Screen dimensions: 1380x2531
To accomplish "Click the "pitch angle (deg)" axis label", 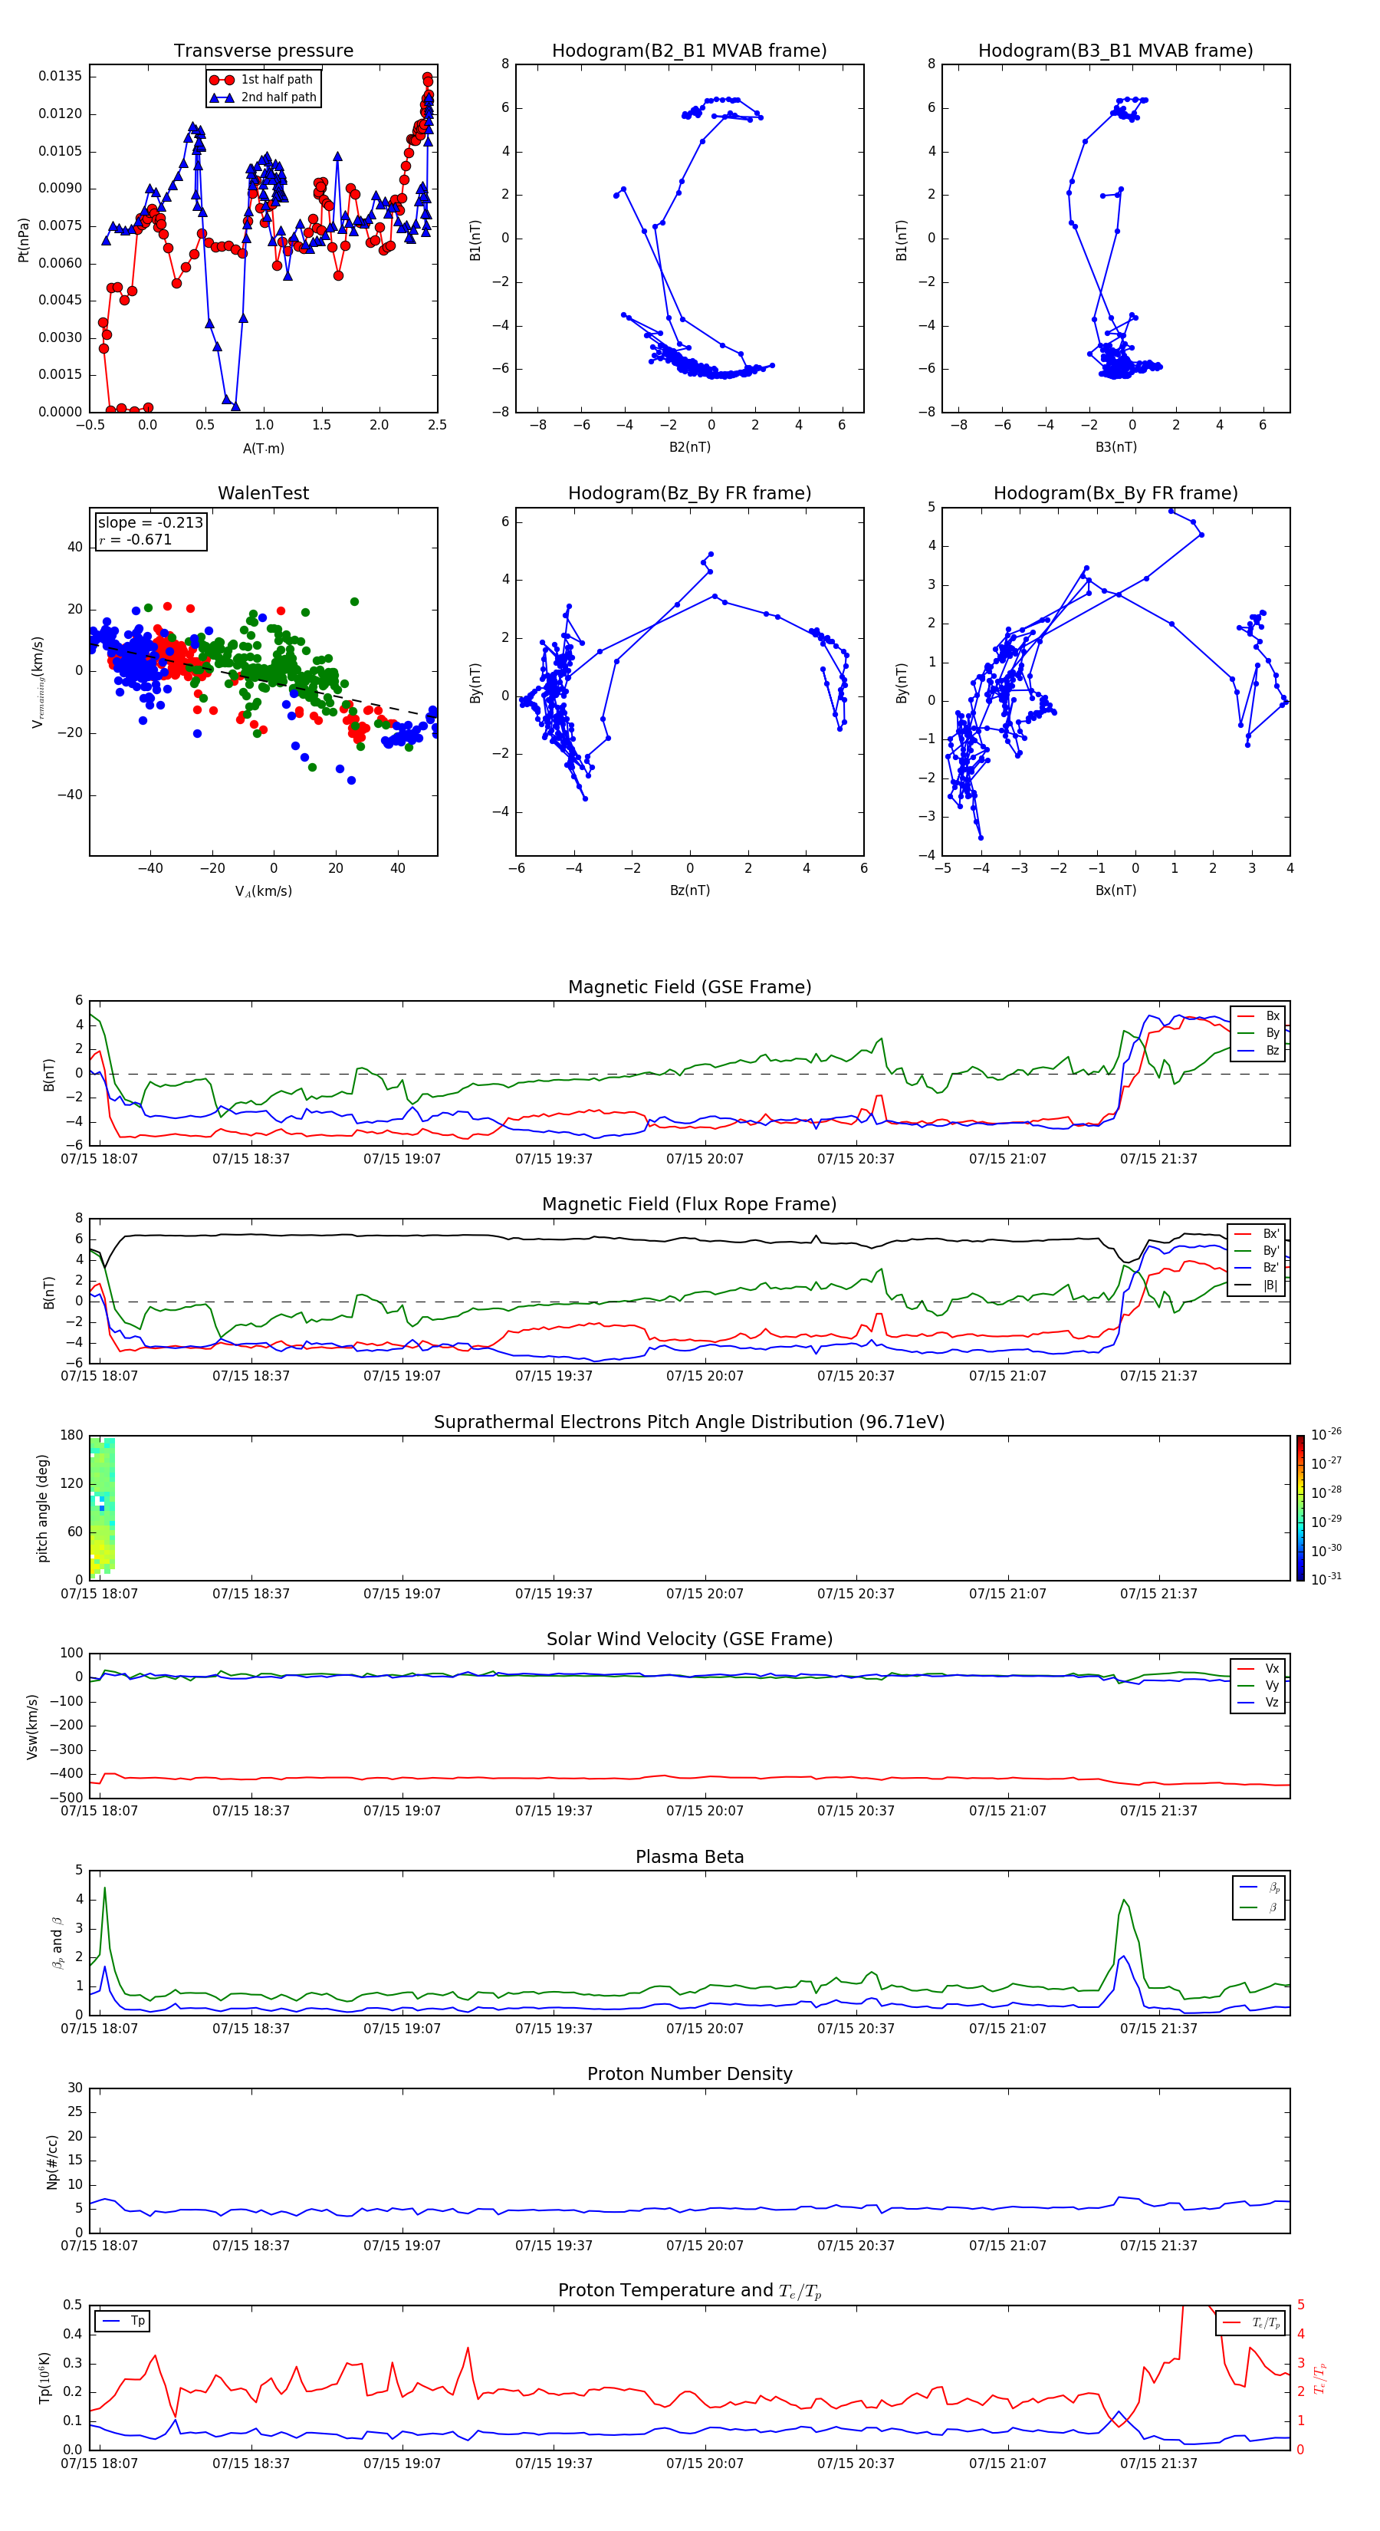I will pyautogui.click(x=42, y=1508).
